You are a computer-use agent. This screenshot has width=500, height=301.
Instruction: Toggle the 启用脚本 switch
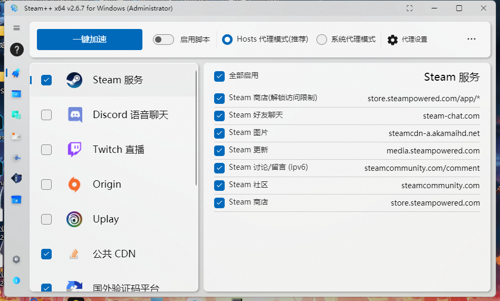[x=164, y=40]
